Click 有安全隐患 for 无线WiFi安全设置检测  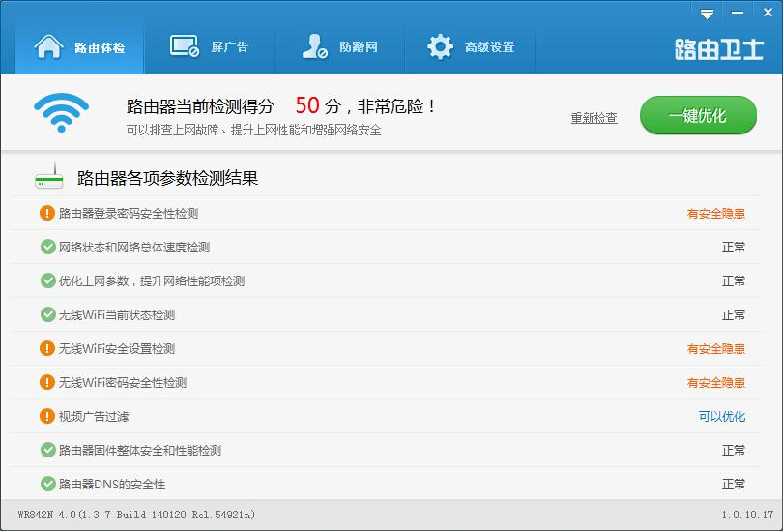coord(716,349)
